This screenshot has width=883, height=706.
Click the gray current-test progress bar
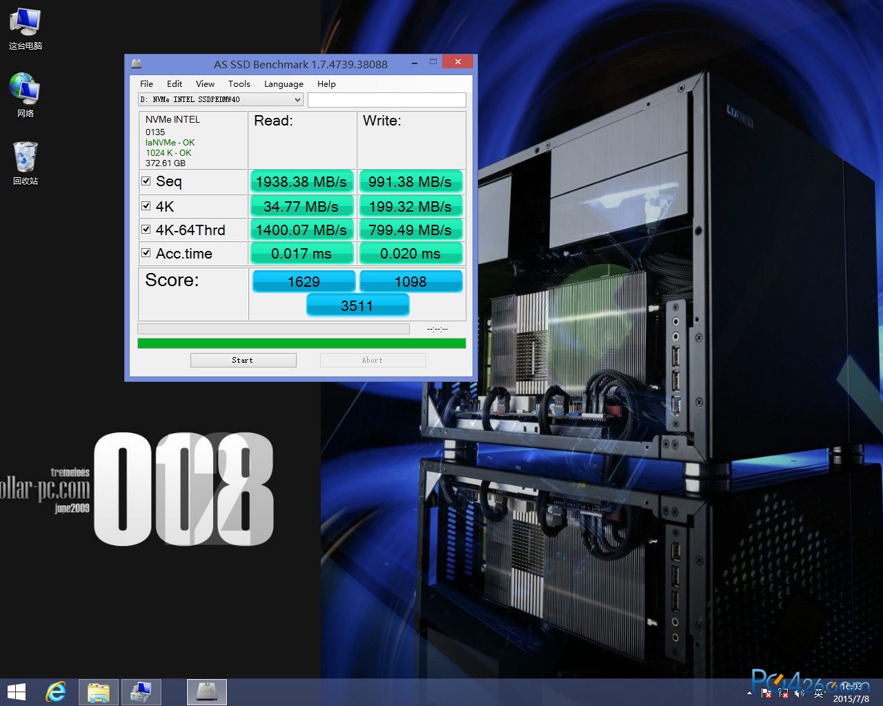[273, 329]
